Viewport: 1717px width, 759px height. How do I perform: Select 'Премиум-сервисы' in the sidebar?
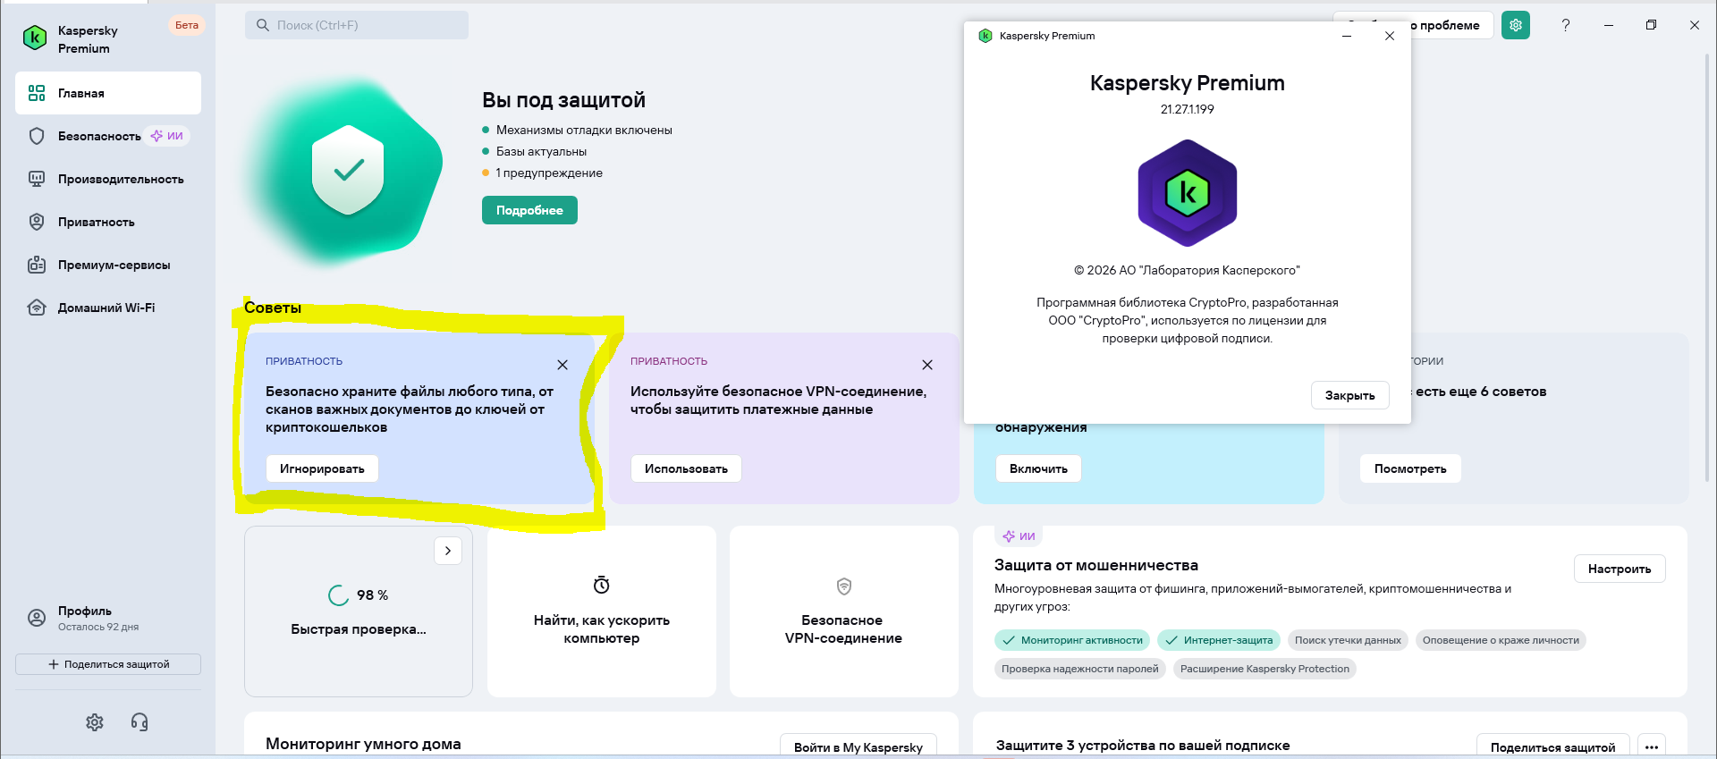pos(108,265)
